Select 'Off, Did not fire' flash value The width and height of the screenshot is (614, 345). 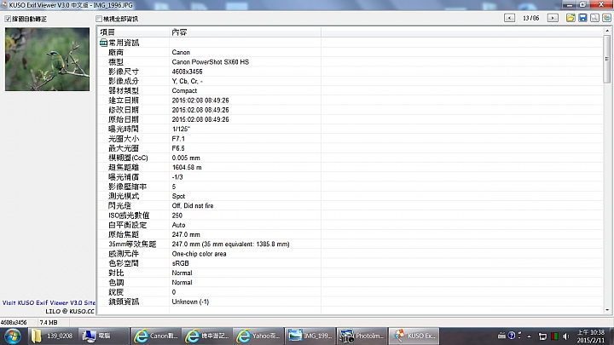[x=193, y=206]
